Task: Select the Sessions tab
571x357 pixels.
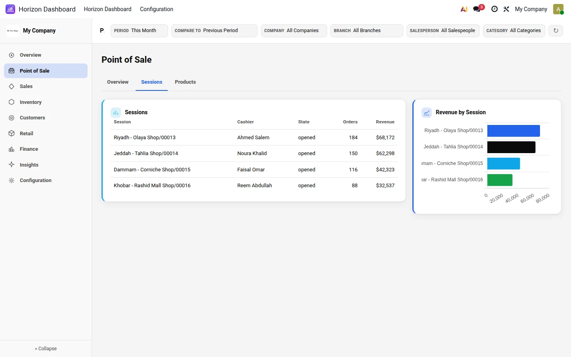Action: click(151, 82)
